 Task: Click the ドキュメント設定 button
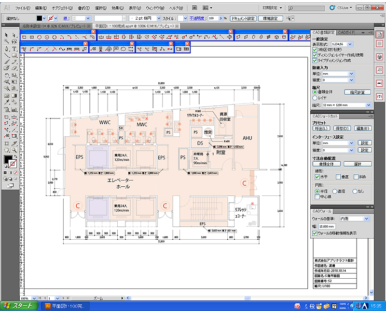243,18
